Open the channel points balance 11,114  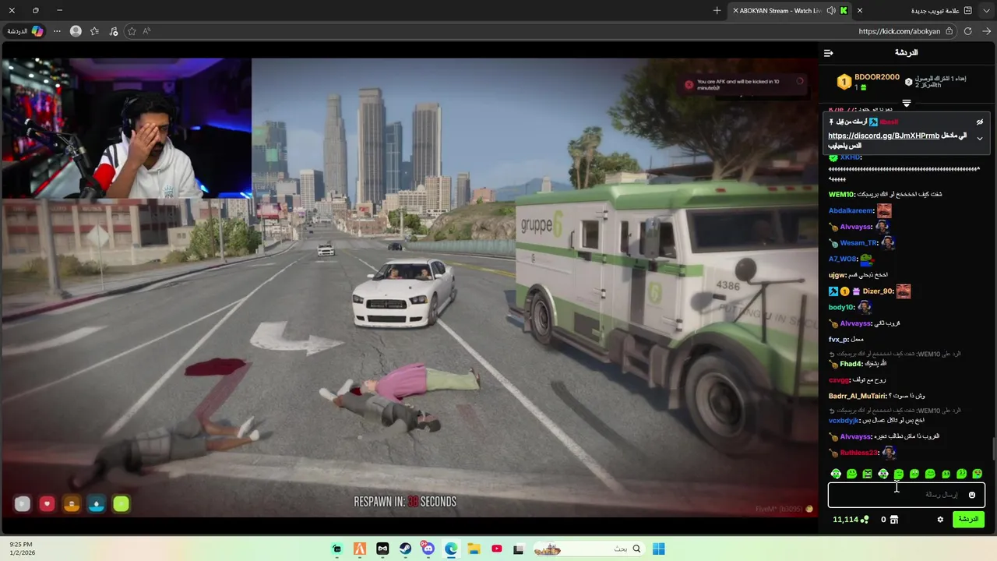[x=851, y=520]
